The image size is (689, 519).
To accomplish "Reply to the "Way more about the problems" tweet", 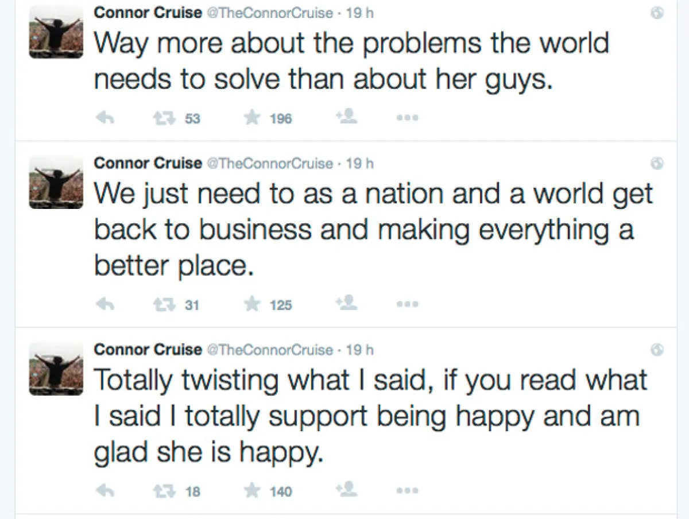I will [104, 118].
